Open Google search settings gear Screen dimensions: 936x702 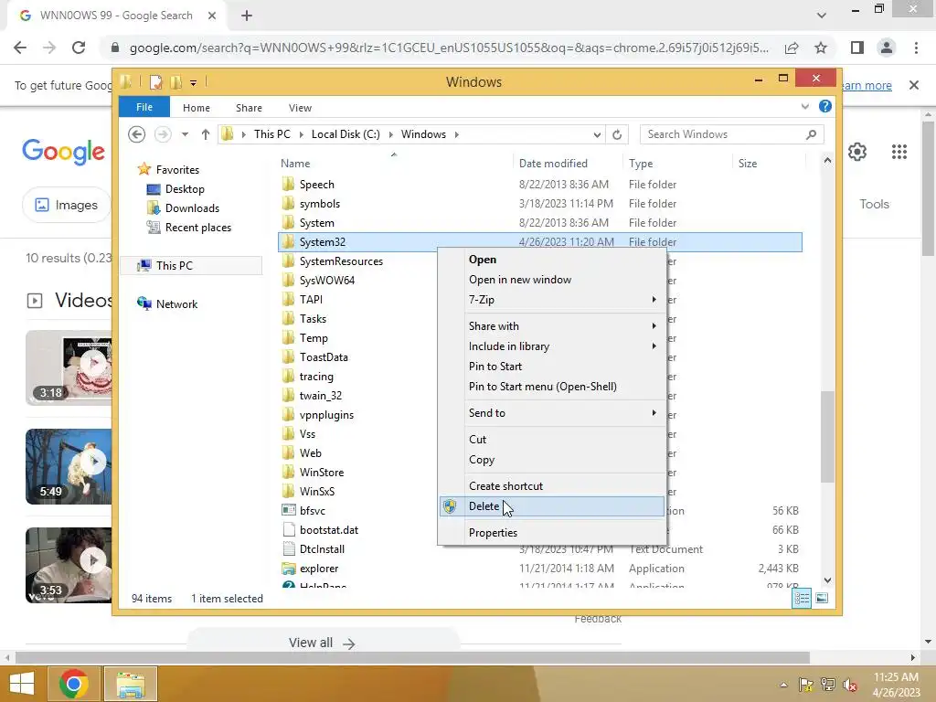[x=857, y=152]
